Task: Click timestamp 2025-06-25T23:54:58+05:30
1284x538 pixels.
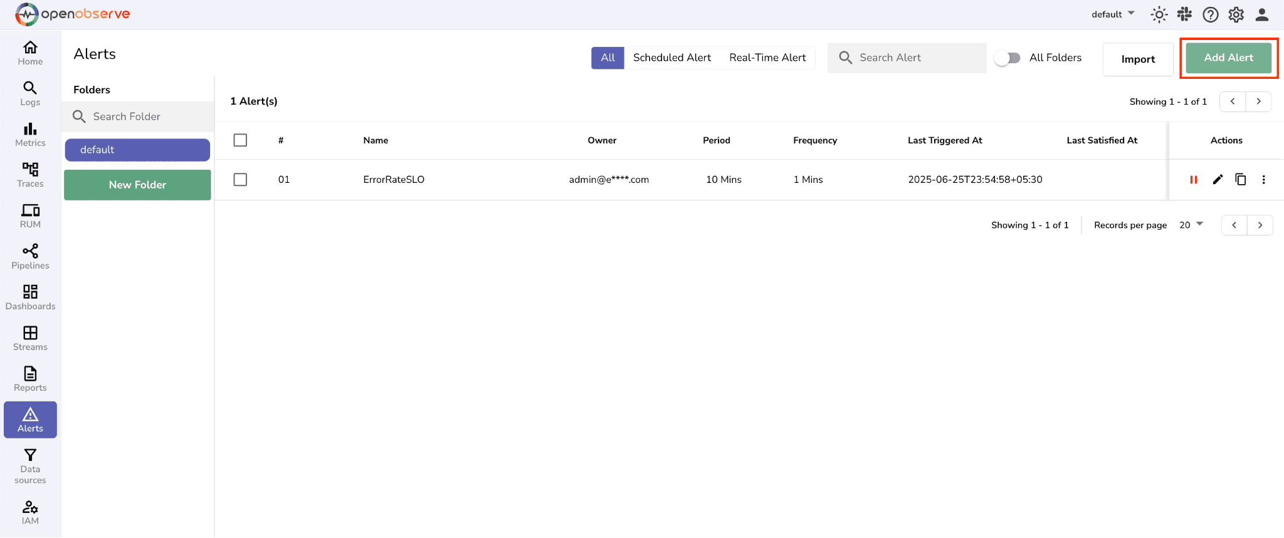Action: pyautogui.click(x=975, y=180)
